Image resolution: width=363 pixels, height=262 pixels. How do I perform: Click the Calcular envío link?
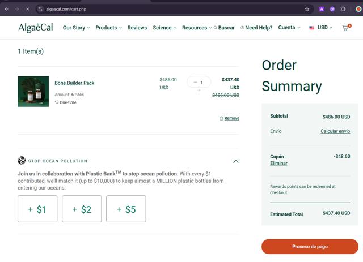pos(335,131)
